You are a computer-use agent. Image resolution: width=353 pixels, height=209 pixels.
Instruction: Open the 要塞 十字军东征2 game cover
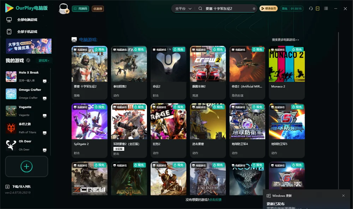(x=89, y=64)
